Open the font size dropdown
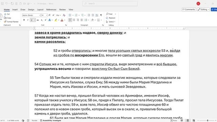 point(47,15)
